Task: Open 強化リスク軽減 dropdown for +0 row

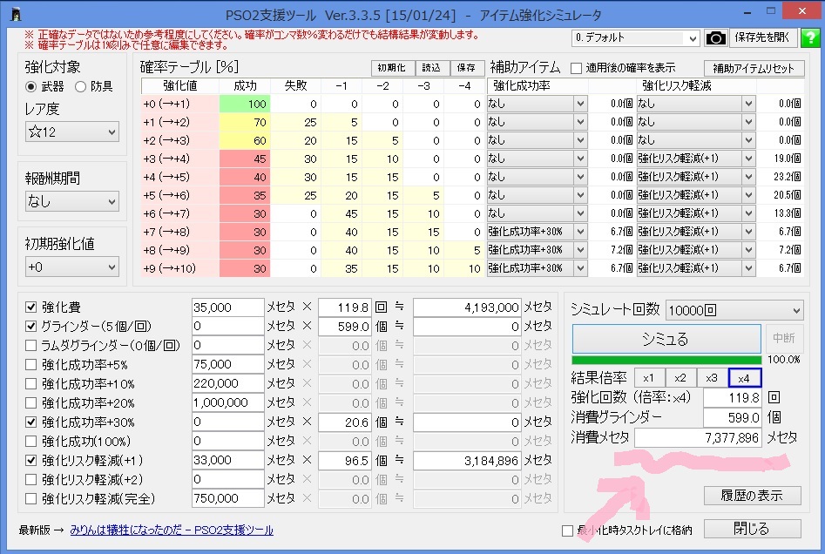Action: [696, 104]
